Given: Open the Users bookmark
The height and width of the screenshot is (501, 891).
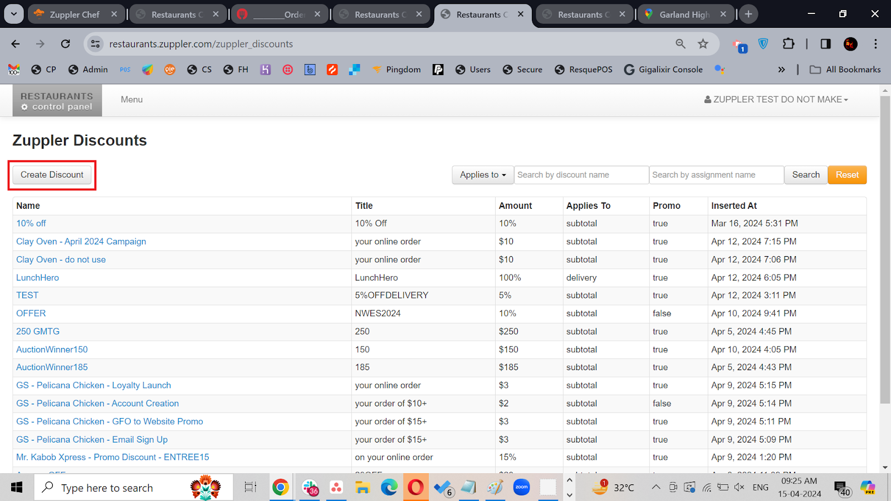Looking at the screenshot, I should [x=473, y=70].
